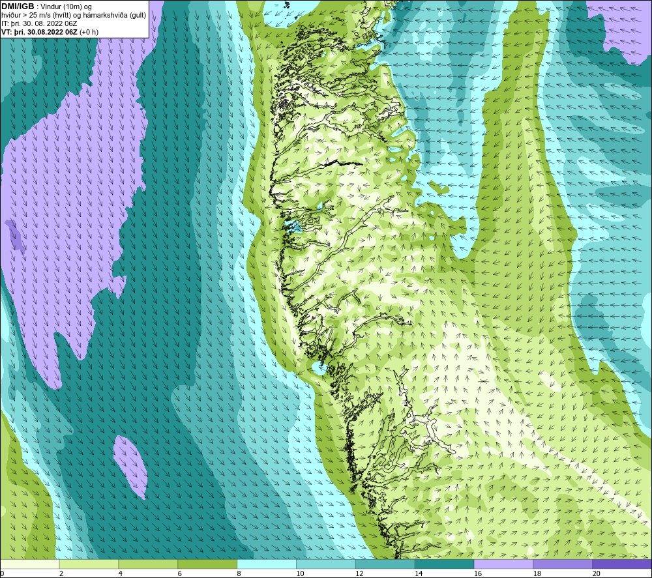Viewport: 652px width, 578px height.
Task: Click the legend scale label '8'
Action: coord(239,574)
